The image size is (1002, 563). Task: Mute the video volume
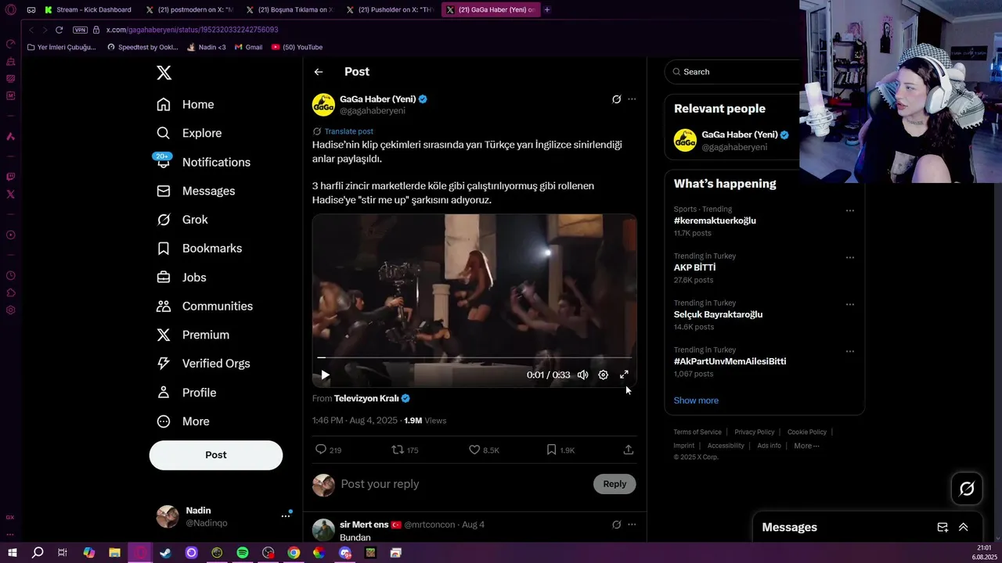[582, 375]
